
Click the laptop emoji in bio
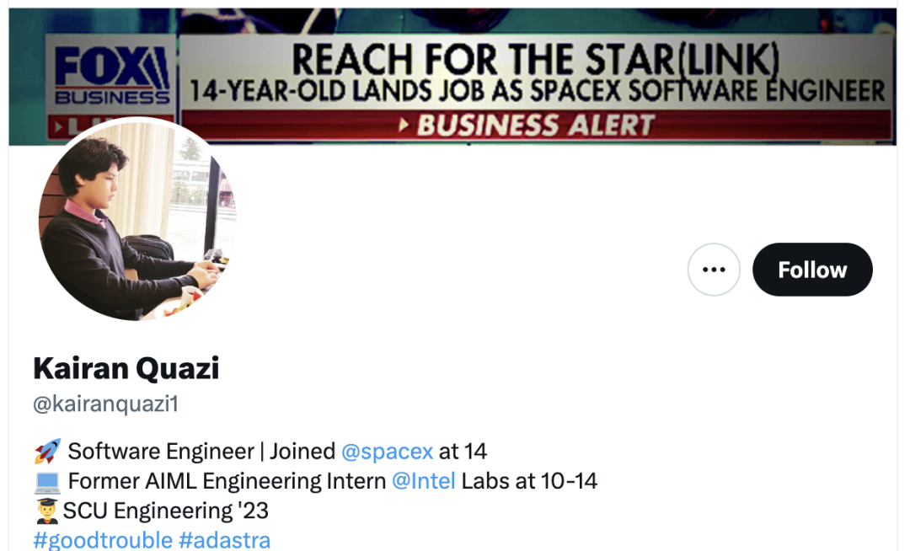click(x=47, y=481)
